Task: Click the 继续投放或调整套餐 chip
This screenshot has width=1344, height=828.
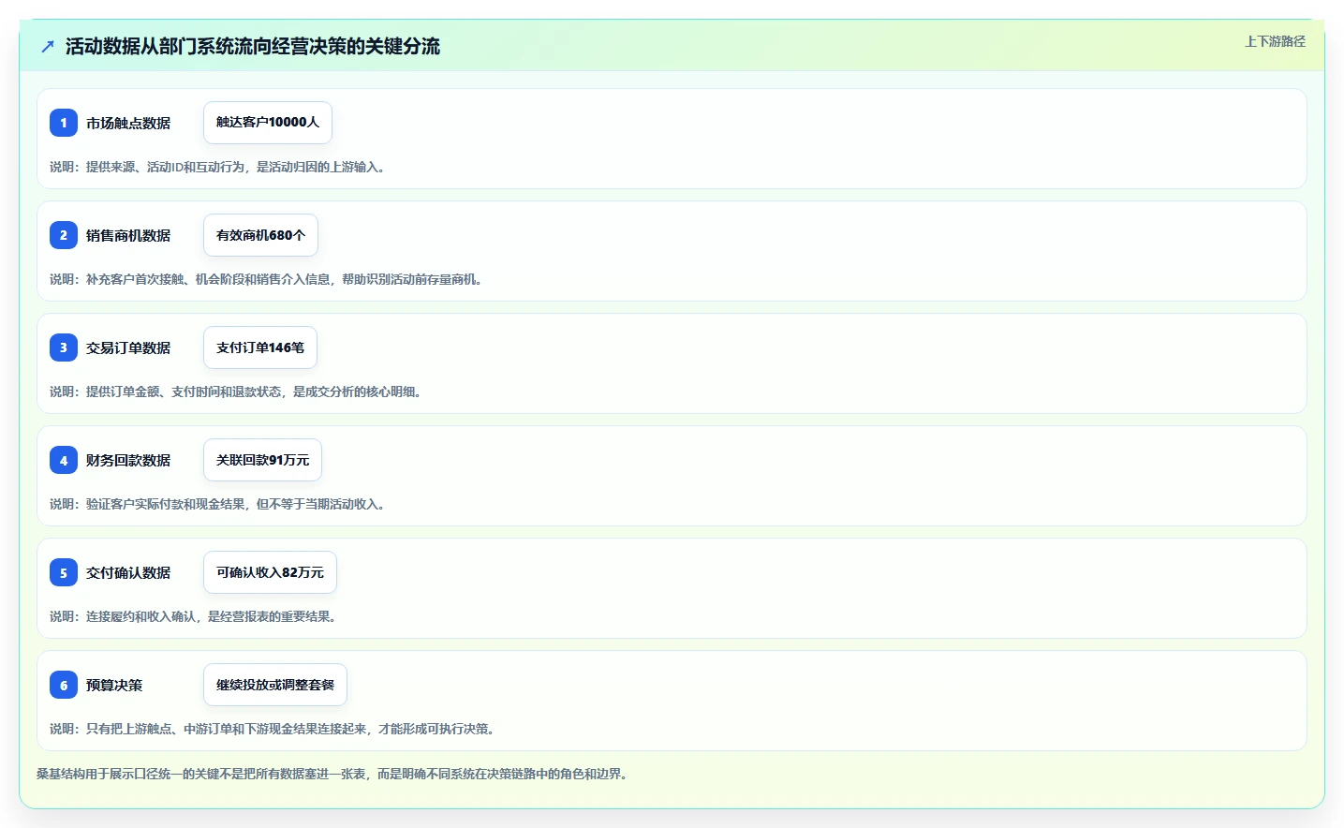Action: (275, 685)
